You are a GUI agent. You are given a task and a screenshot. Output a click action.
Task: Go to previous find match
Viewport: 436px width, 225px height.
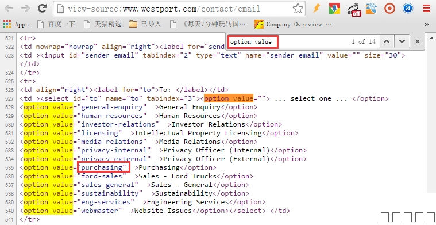click(387, 41)
